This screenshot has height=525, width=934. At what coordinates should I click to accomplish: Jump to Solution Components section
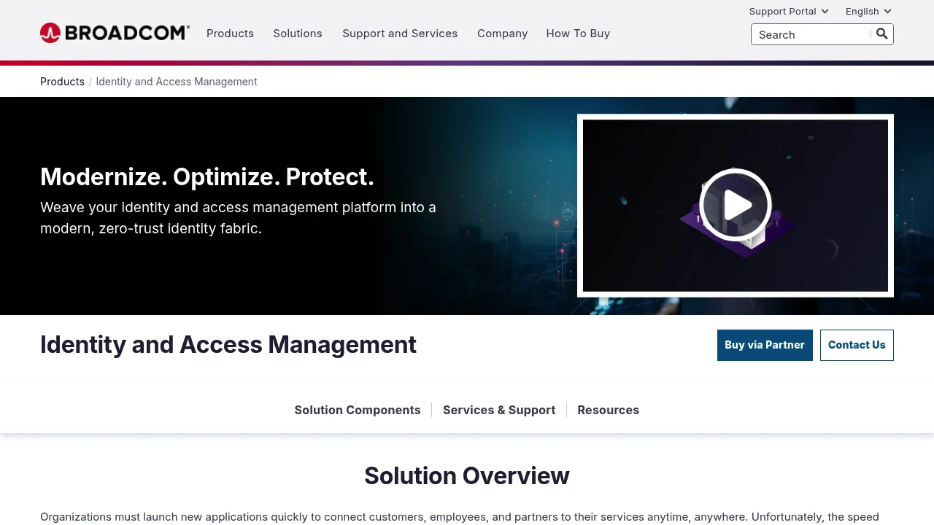358,410
